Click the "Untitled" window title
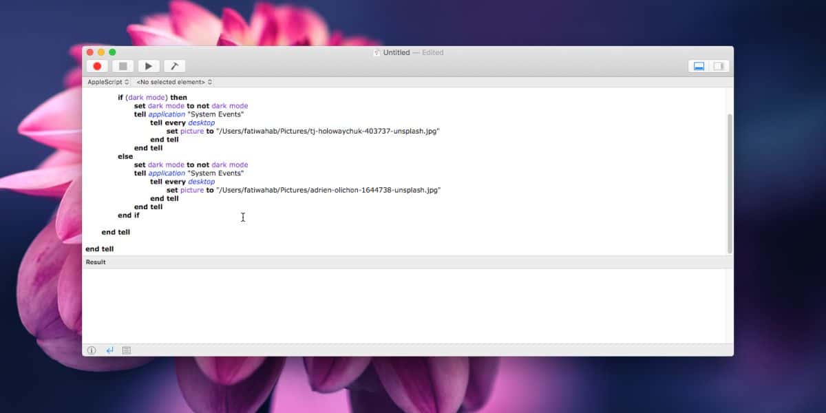Screen dimensions: 826x413 [x=396, y=52]
